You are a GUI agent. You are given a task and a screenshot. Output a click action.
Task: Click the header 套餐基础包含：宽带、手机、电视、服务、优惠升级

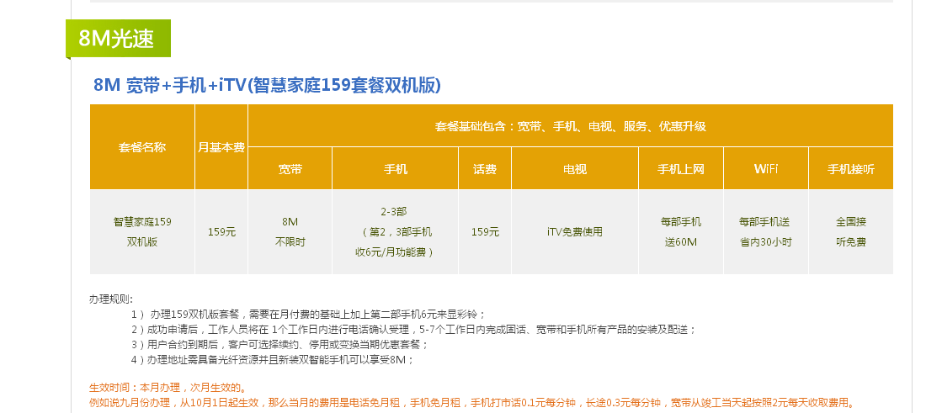(x=571, y=125)
